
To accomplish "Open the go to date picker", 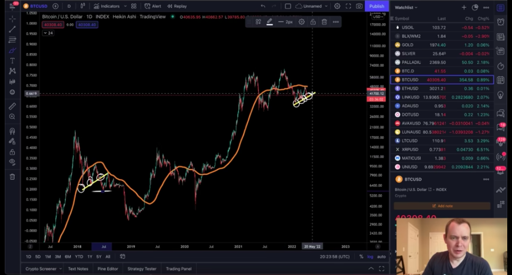I will [122, 257].
